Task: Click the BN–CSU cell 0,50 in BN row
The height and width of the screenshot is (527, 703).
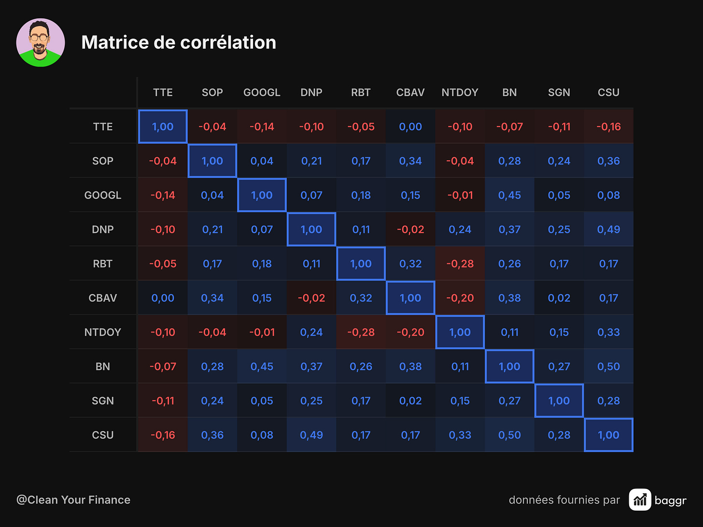Action: coord(608,366)
